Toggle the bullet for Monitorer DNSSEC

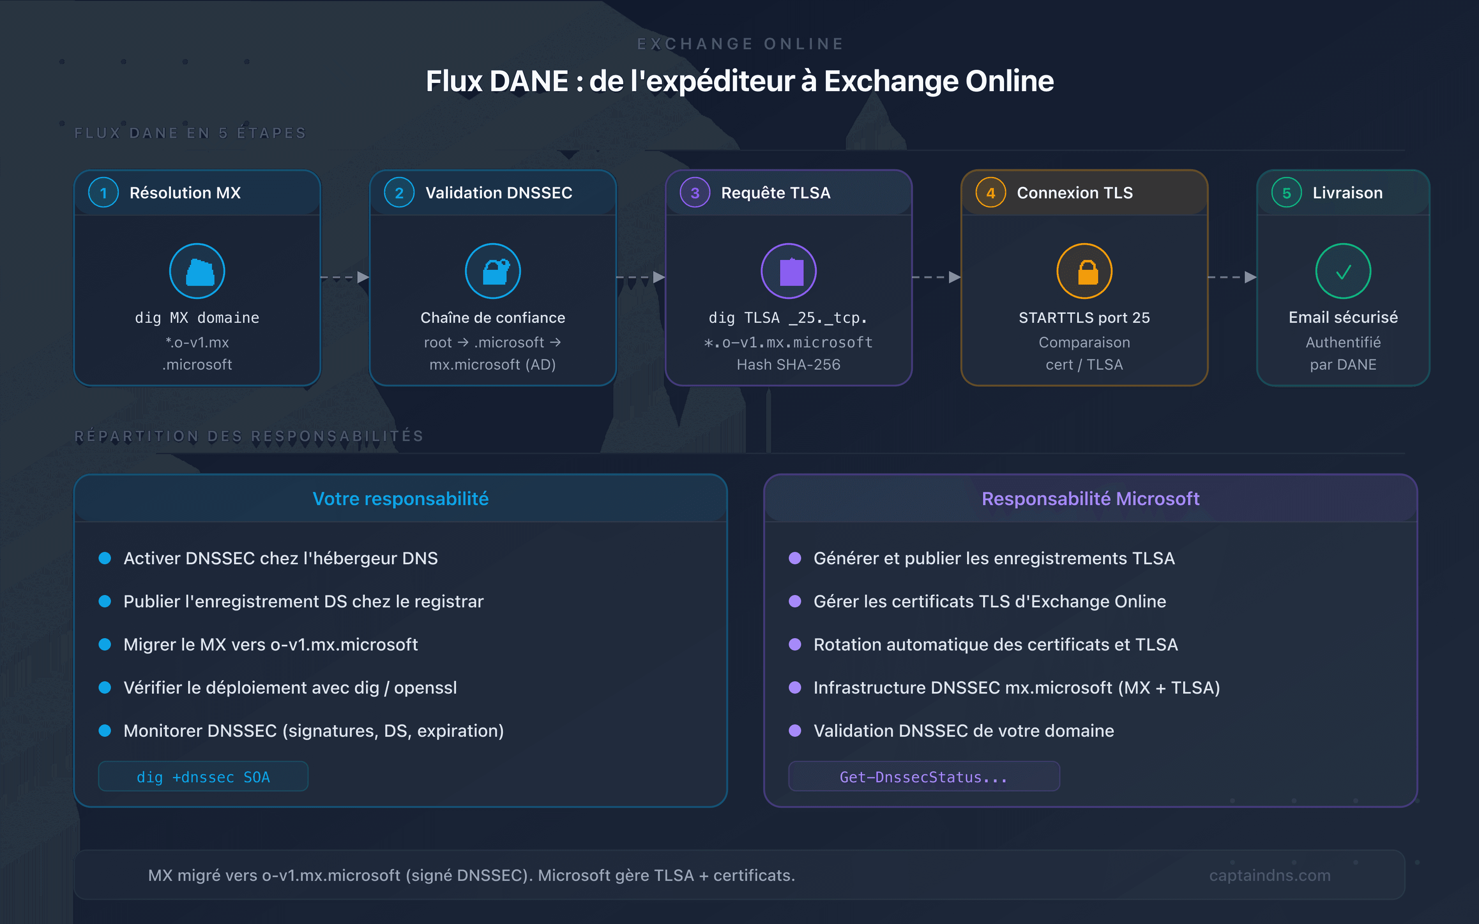point(105,730)
